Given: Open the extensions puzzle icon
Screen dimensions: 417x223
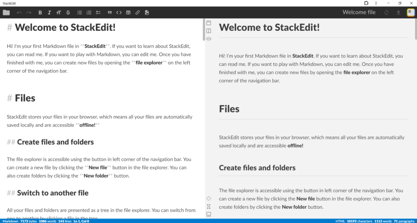Looking at the screenshot, I should tap(366, 3).
